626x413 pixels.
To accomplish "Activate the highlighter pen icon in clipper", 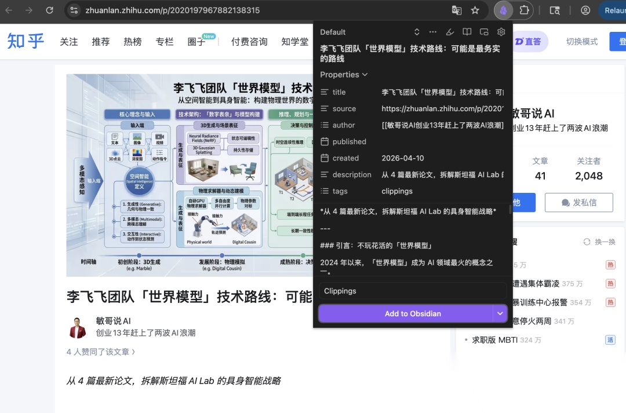I will tap(450, 32).
